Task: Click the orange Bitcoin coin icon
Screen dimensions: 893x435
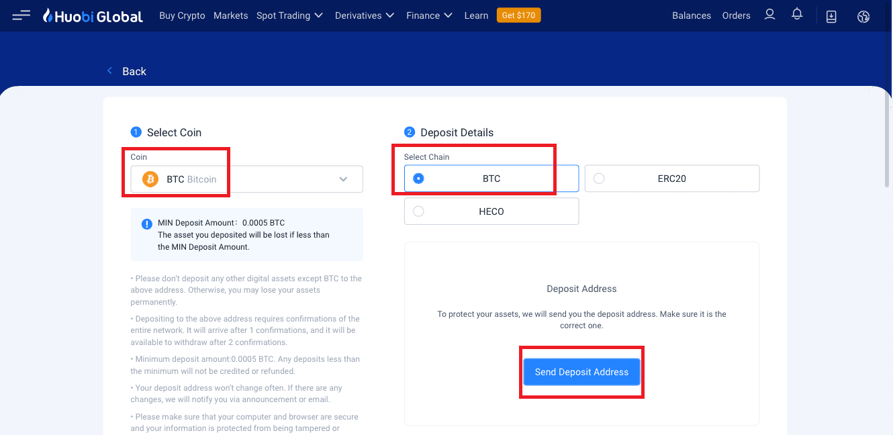Action: pyautogui.click(x=150, y=179)
